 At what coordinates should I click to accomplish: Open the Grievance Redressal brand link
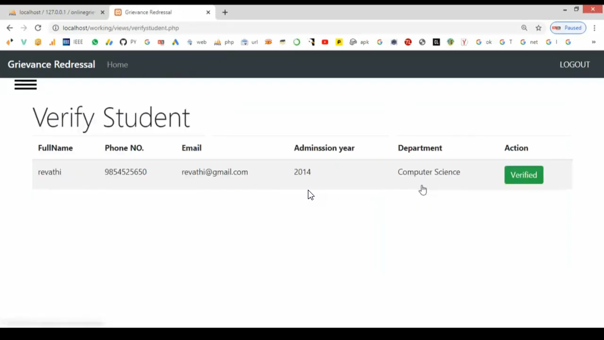pos(52,64)
